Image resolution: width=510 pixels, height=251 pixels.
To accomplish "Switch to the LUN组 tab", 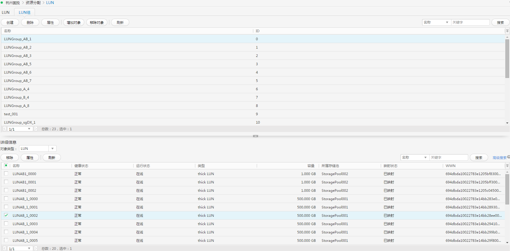I will (25, 12).
